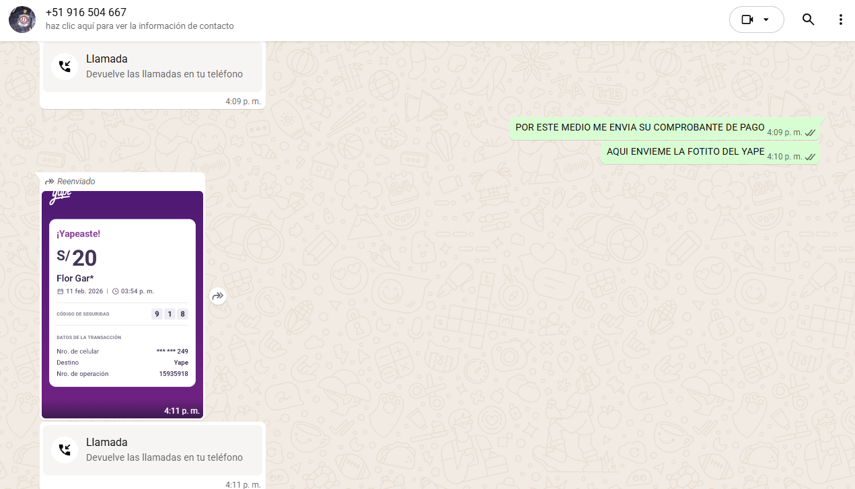Start a video call with camera icon
Viewport: 855px width, 489px height.
coord(747,20)
